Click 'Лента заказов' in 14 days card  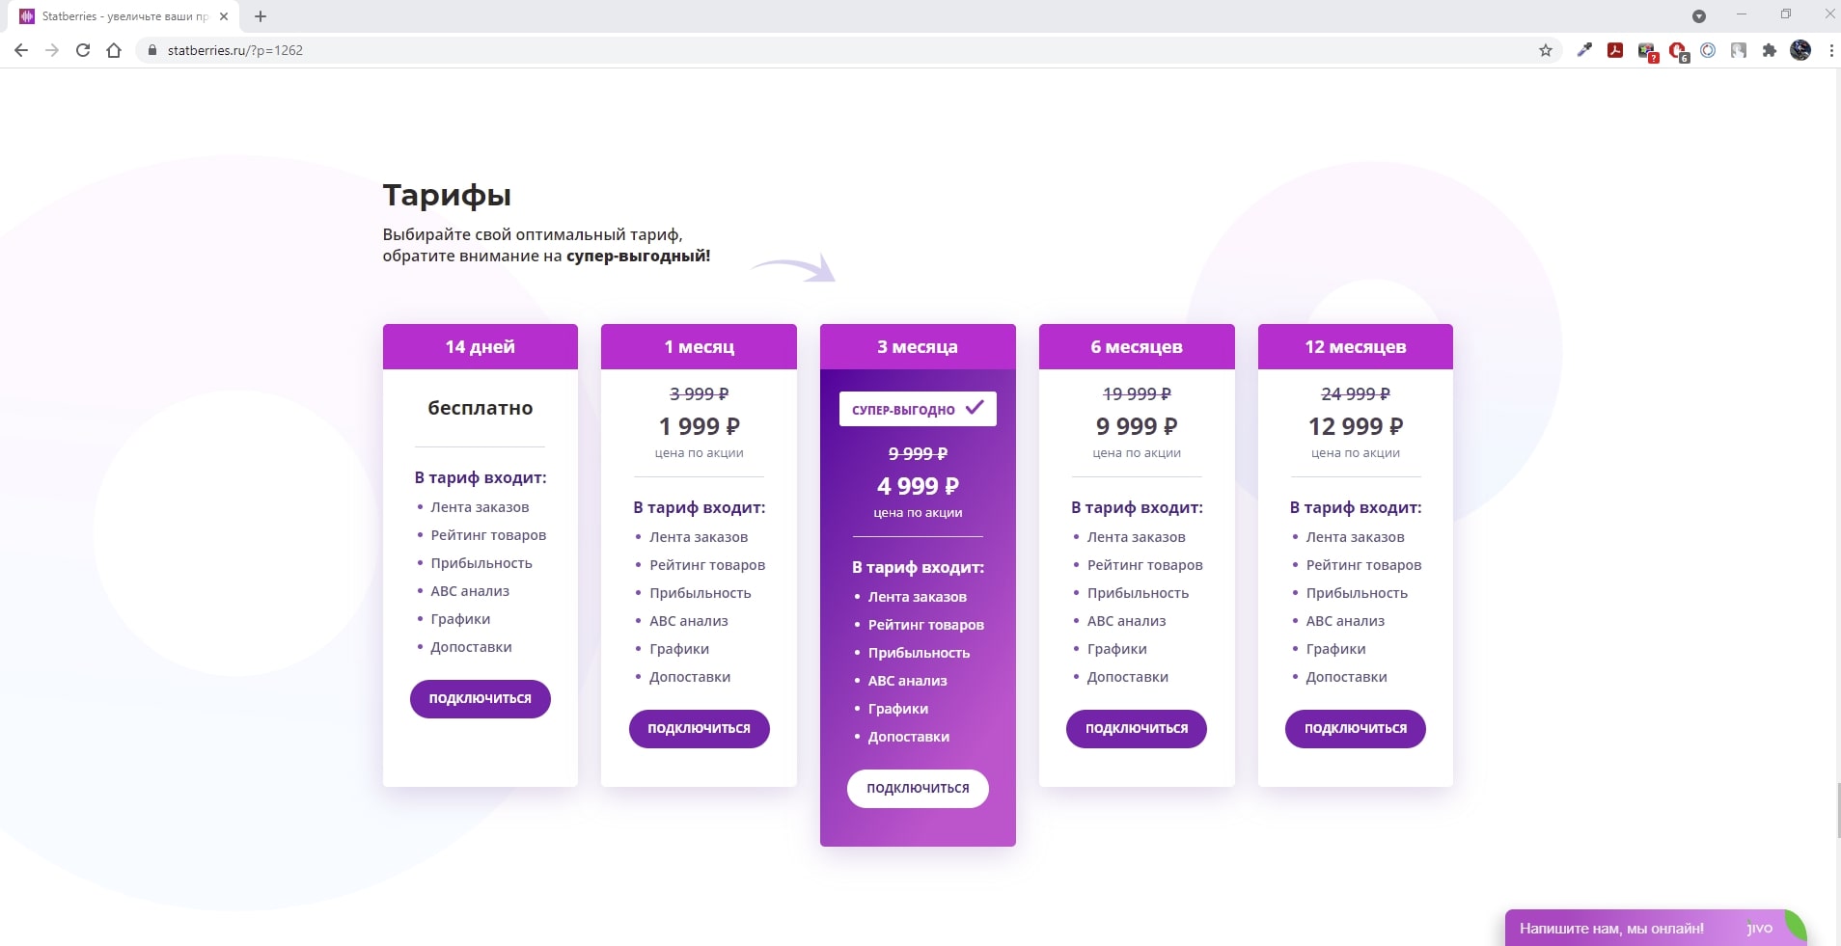point(480,507)
